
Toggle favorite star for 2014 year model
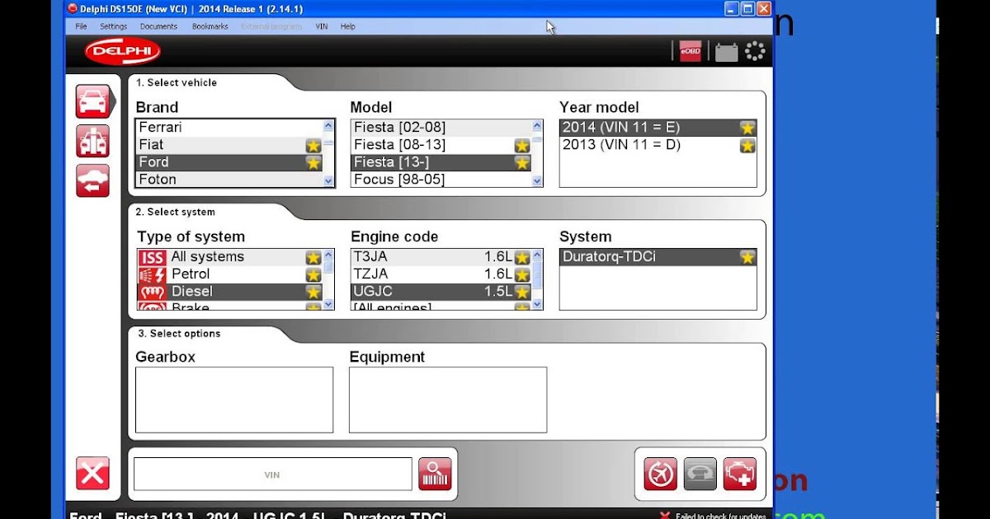click(747, 128)
